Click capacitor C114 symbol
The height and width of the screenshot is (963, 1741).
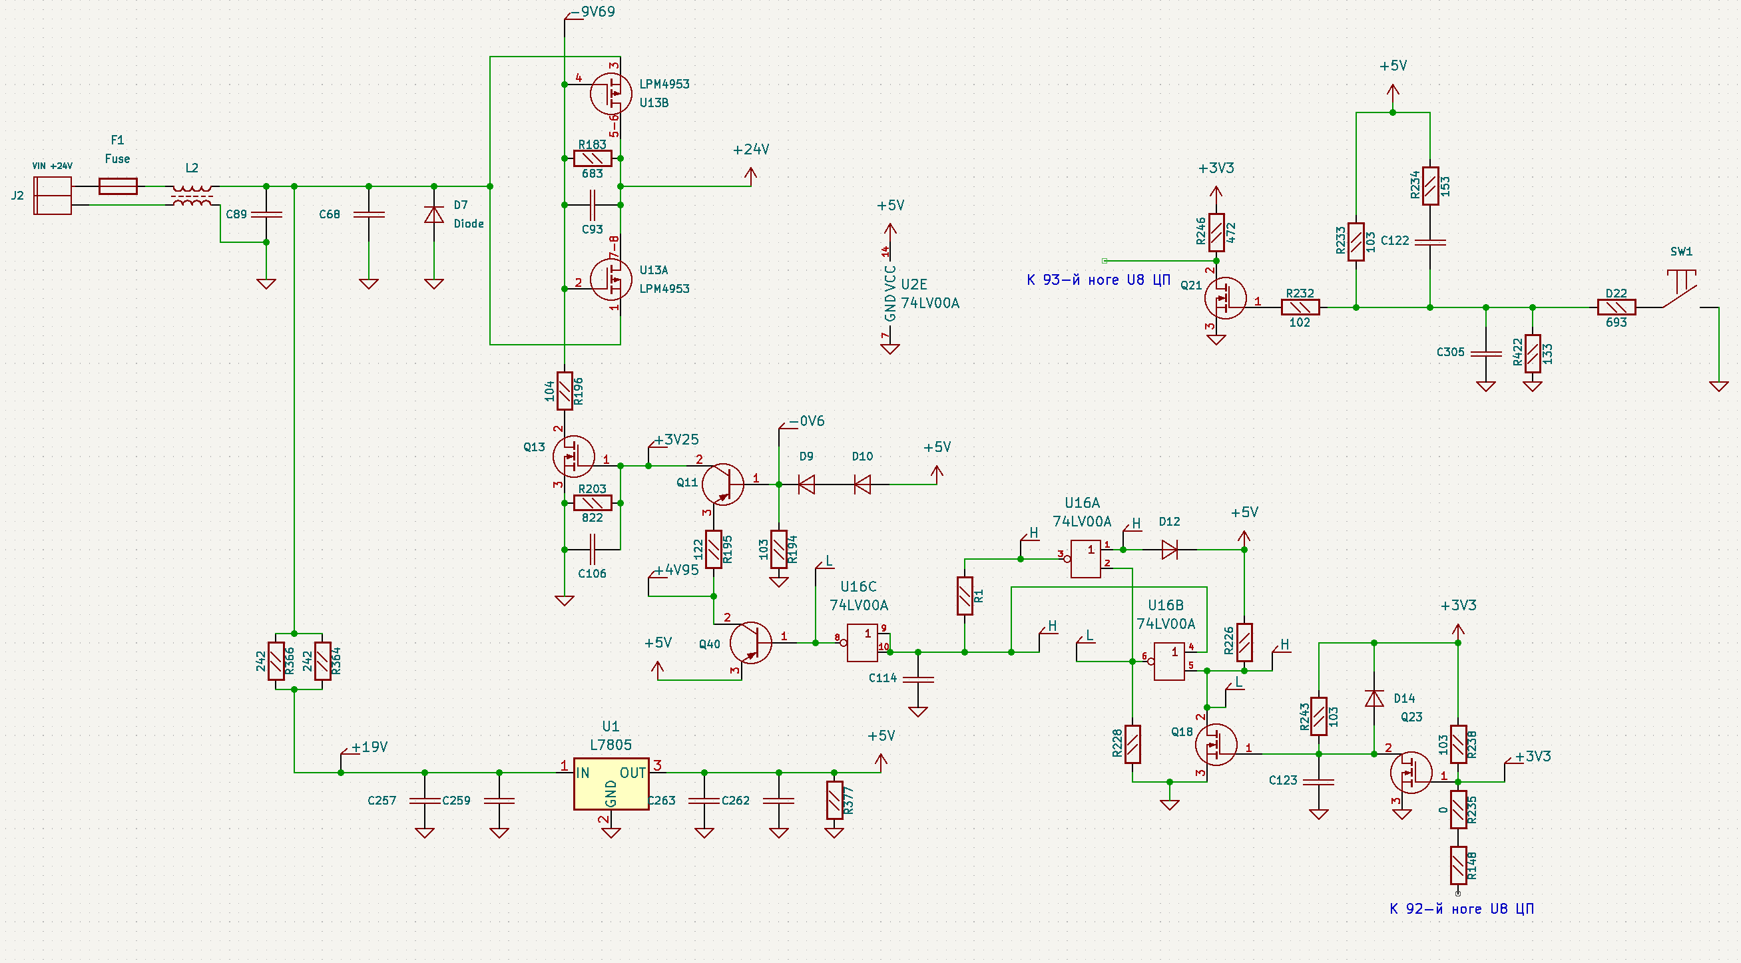click(x=918, y=679)
